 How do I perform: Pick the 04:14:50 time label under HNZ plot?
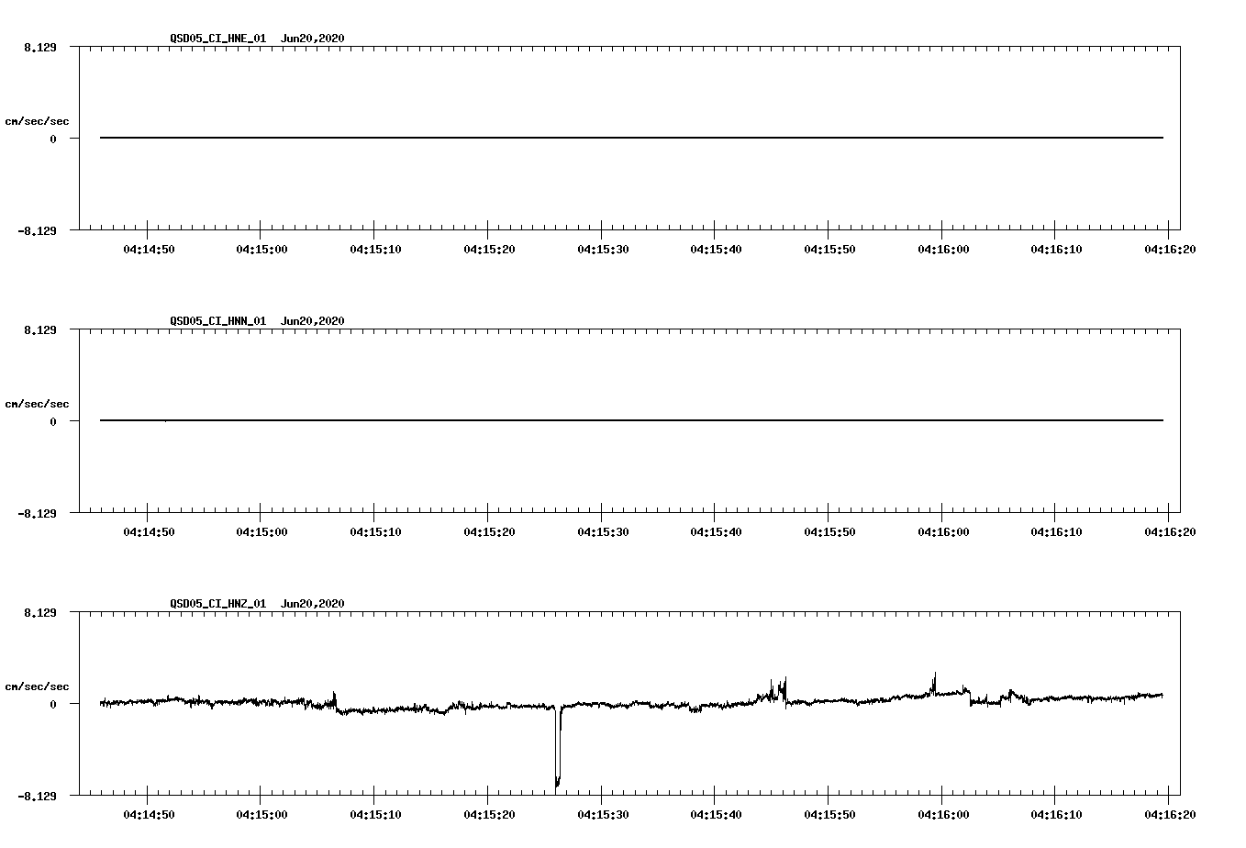[x=149, y=814]
